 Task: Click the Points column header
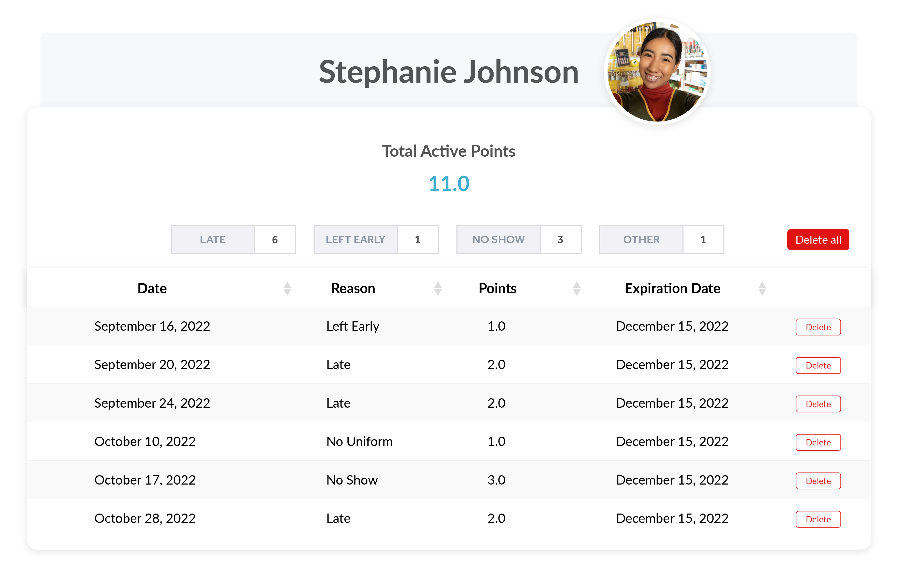(497, 288)
